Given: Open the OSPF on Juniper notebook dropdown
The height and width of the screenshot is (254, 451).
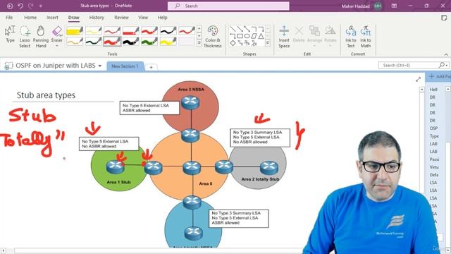Looking at the screenshot, I should pyautogui.click(x=100, y=66).
